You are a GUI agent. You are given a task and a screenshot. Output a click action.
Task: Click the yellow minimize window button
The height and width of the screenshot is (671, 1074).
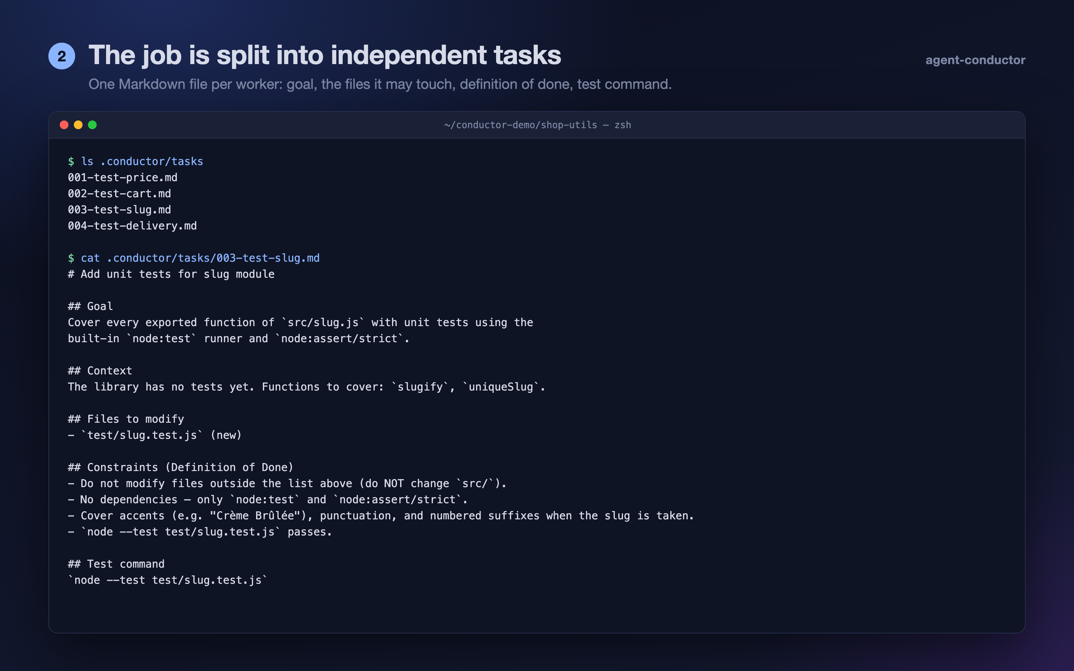click(78, 125)
